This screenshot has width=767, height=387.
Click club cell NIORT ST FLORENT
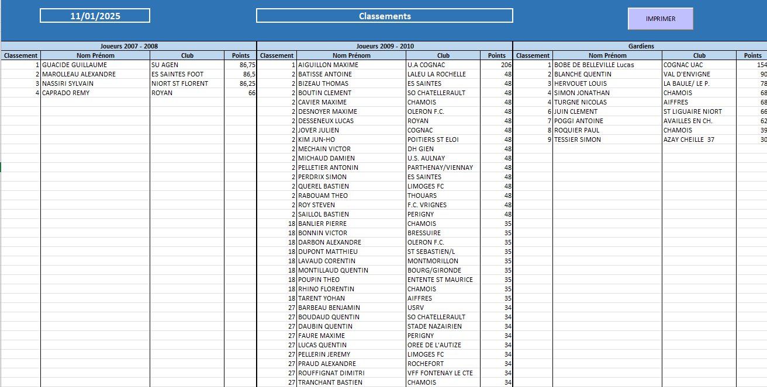click(187, 83)
